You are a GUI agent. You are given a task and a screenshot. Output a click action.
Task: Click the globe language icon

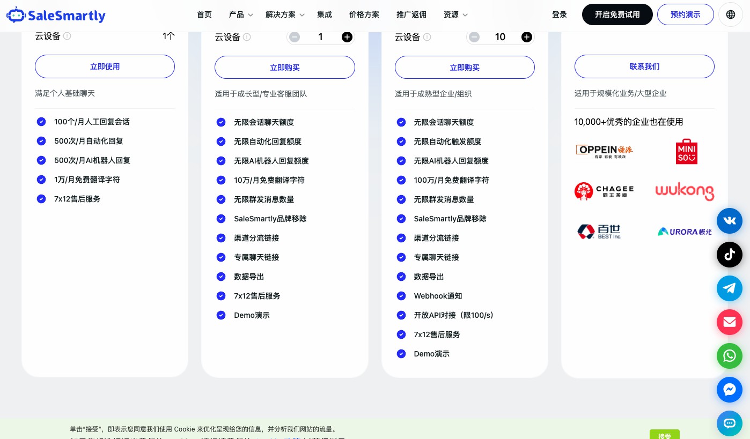pos(730,14)
